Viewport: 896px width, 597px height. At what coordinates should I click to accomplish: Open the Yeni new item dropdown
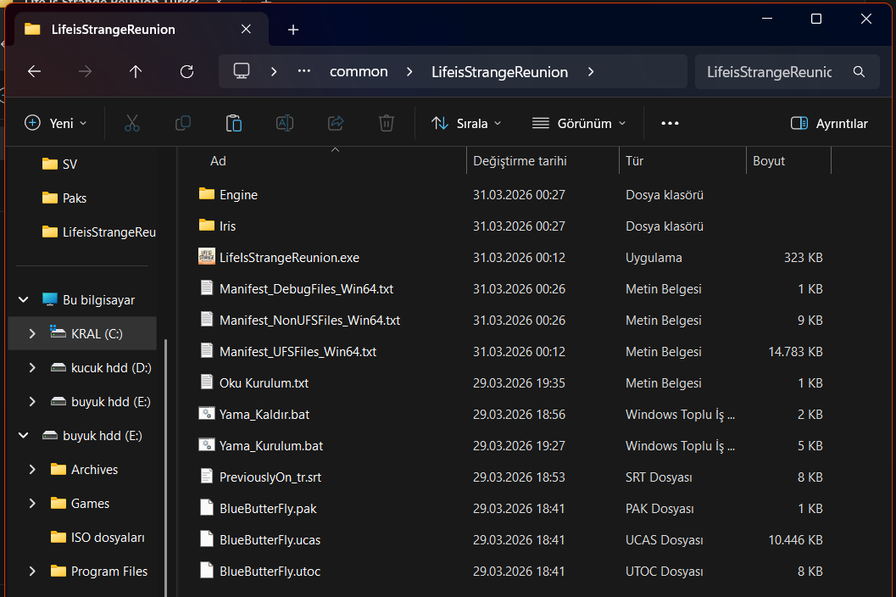tap(55, 124)
